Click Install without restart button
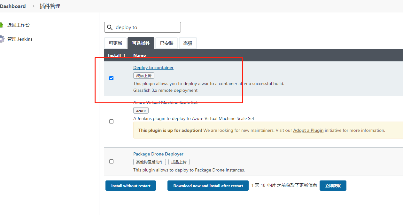 tap(131, 186)
